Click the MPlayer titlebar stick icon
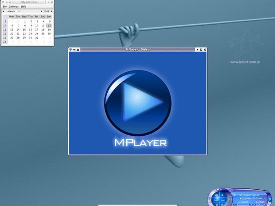 coord(74,50)
